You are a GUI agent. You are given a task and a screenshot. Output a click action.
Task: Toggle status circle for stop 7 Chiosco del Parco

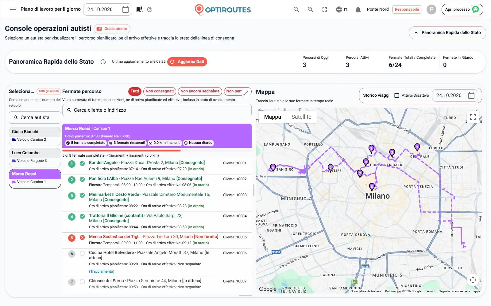coord(82,282)
